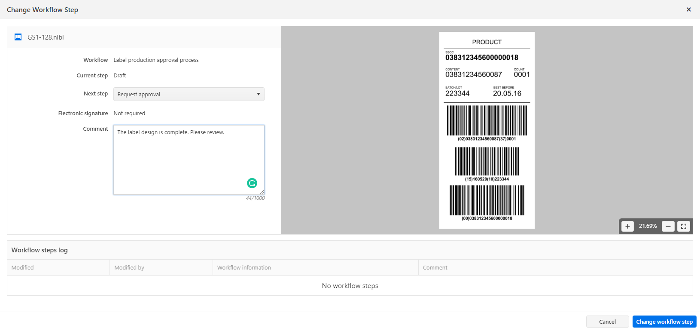Click the 21.69% zoom level value
Viewport: 700px width, 331px height.
point(648,226)
